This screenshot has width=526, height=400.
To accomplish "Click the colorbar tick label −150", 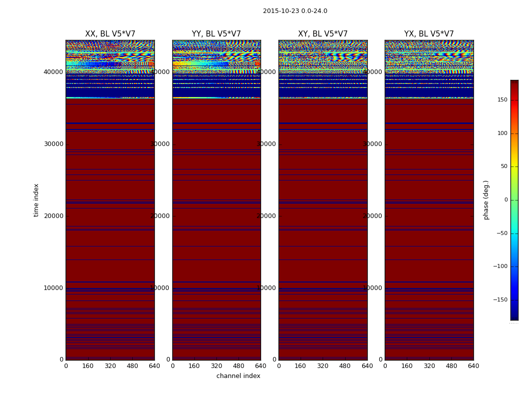I will pyautogui.click(x=500, y=300).
